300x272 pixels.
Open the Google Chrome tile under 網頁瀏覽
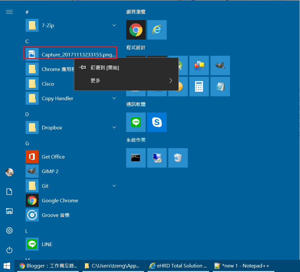pyautogui.click(x=136, y=30)
